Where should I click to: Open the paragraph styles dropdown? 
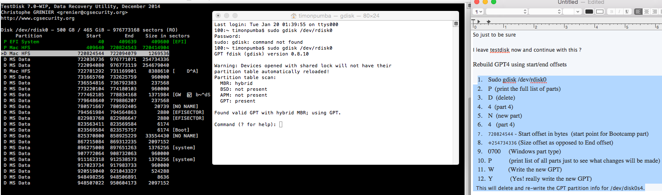click(478, 12)
